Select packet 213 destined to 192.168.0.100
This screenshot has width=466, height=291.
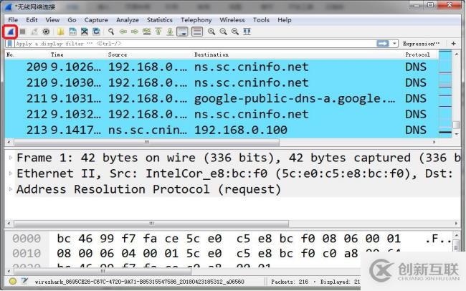[222, 130]
